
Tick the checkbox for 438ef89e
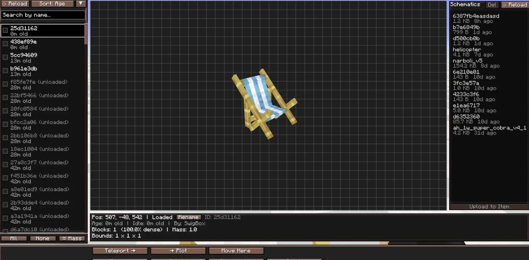tap(5, 44)
